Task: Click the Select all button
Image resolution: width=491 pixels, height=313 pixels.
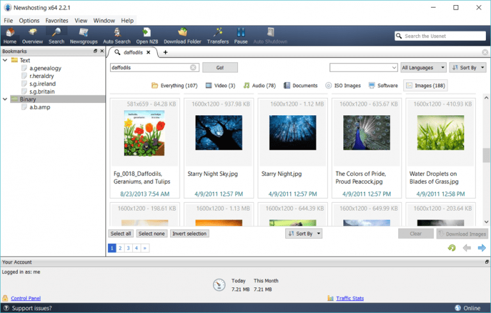Action: click(x=121, y=234)
